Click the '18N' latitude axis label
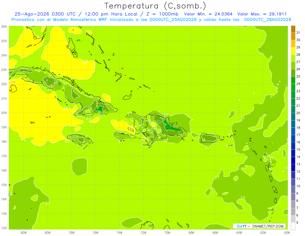 [4, 142]
